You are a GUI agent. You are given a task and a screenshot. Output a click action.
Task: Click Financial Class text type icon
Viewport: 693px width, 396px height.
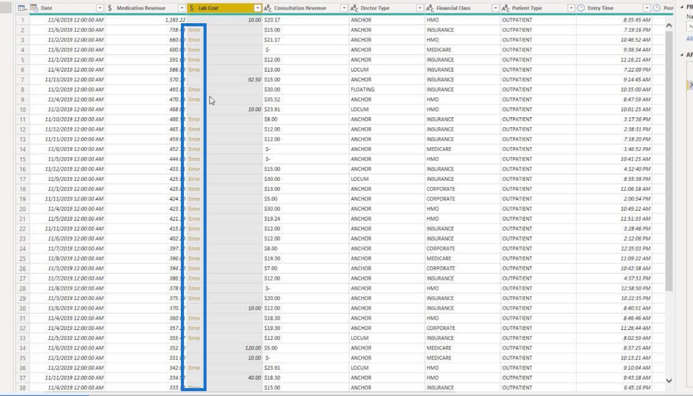pyautogui.click(x=430, y=8)
